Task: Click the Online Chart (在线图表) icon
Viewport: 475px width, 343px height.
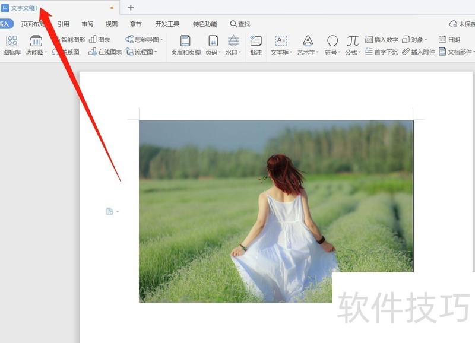Action: coord(105,52)
